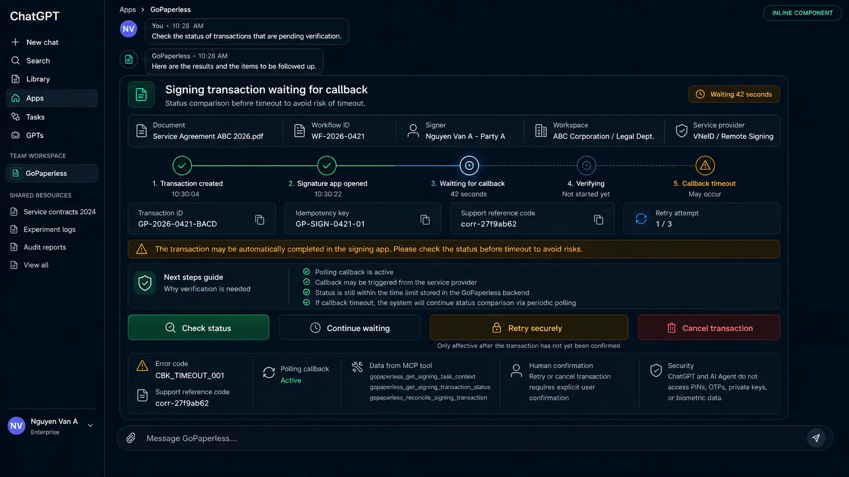Click the GoPaperless document icon in header card

[141, 94]
